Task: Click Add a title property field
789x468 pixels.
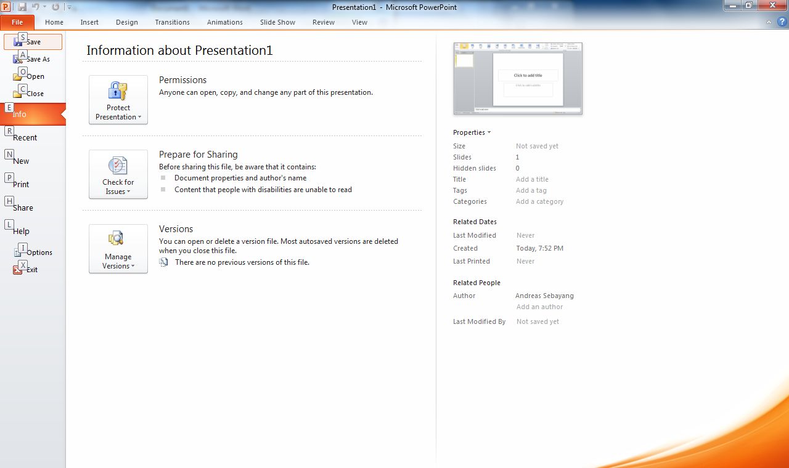Action: tap(532, 179)
